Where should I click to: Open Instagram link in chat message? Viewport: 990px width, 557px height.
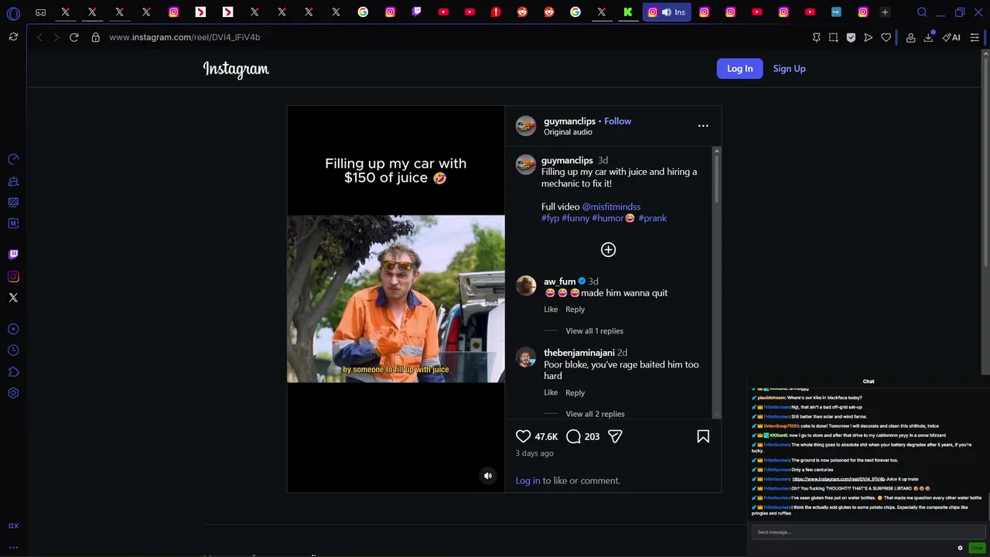coord(838,479)
